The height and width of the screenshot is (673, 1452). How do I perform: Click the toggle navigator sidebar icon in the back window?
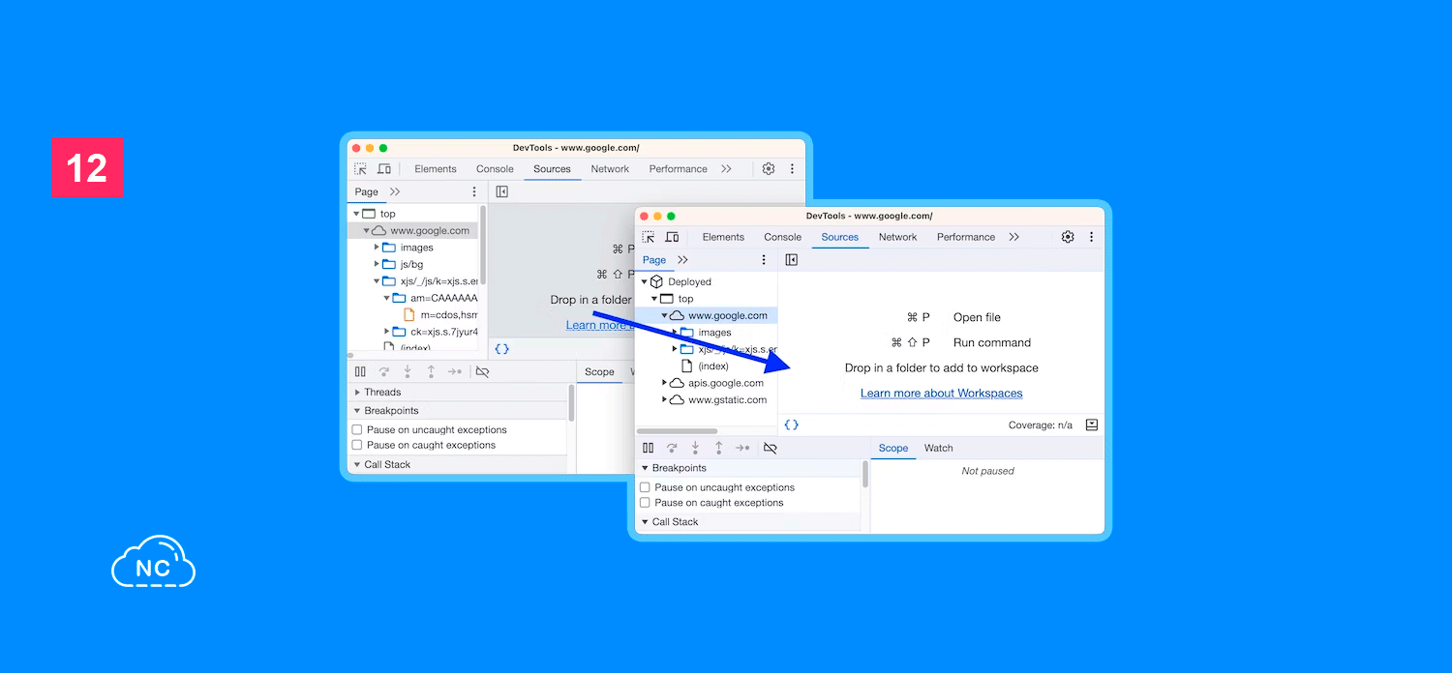click(502, 191)
